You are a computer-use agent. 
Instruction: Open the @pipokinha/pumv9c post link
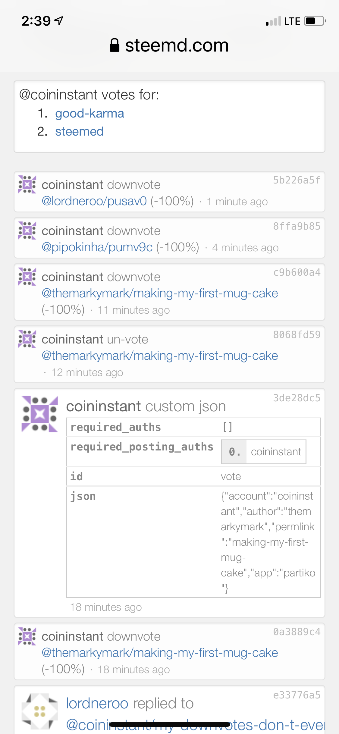pyautogui.click(x=97, y=247)
